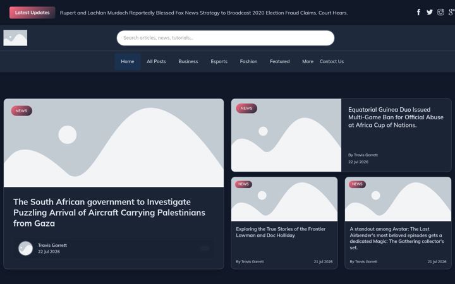Open the Equatorial Guinea Duo article title

[x=396, y=117]
